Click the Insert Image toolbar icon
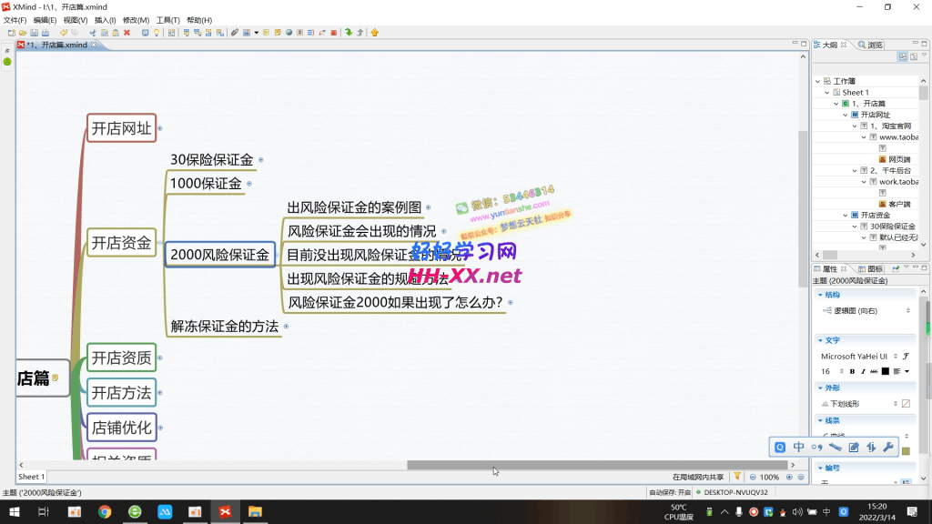 [x=247, y=33]
